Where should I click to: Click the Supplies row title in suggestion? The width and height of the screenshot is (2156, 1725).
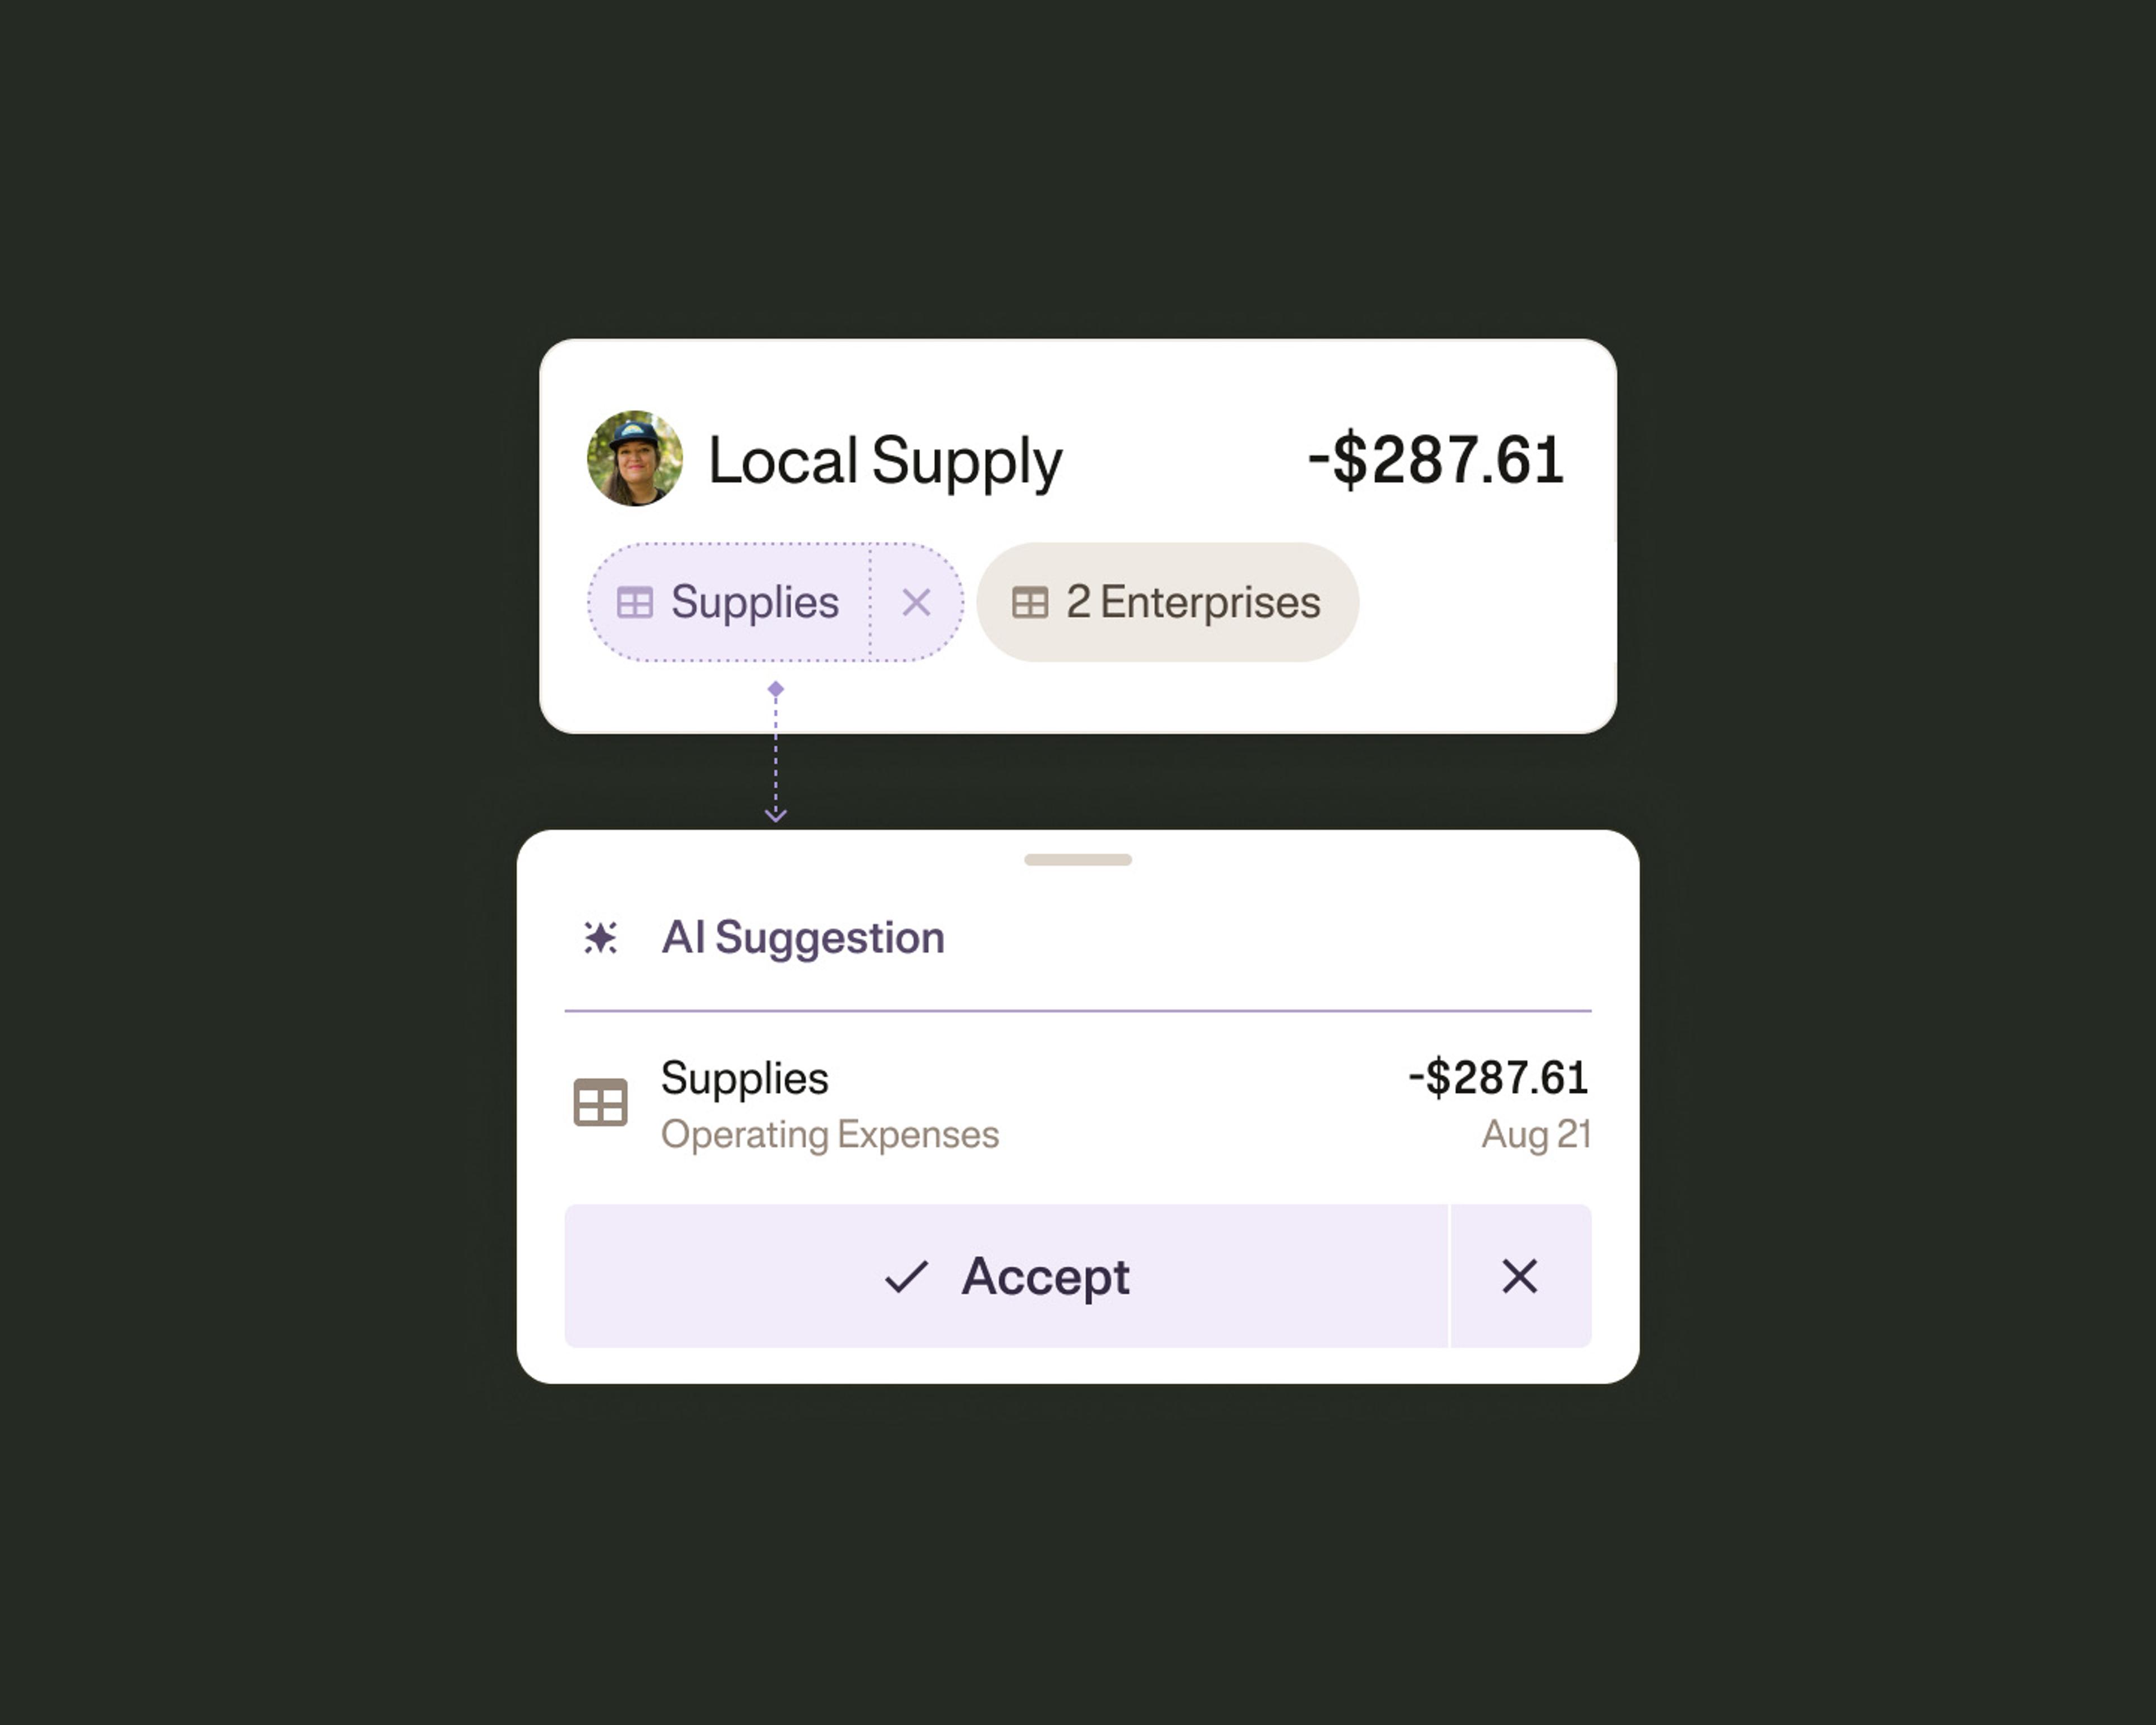click(x=745, y=1079)
